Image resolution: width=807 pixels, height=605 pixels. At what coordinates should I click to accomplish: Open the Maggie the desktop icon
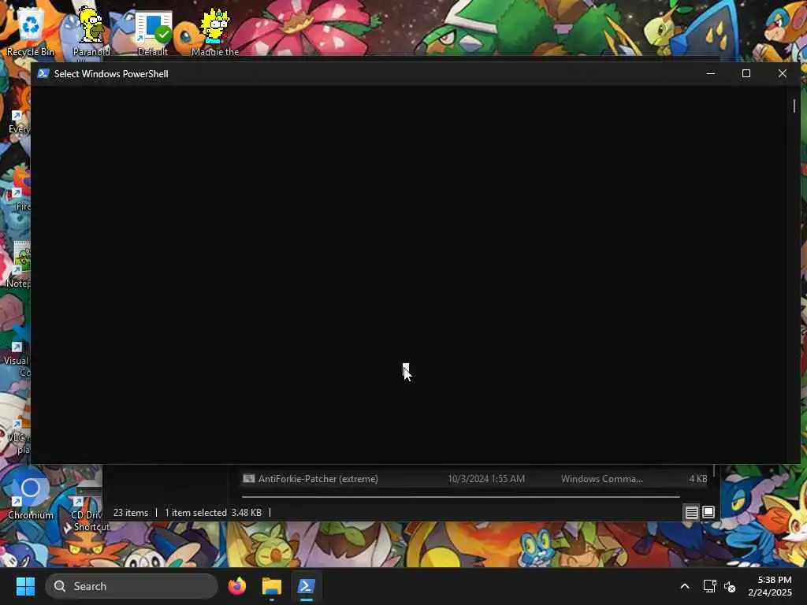point(215,32)
